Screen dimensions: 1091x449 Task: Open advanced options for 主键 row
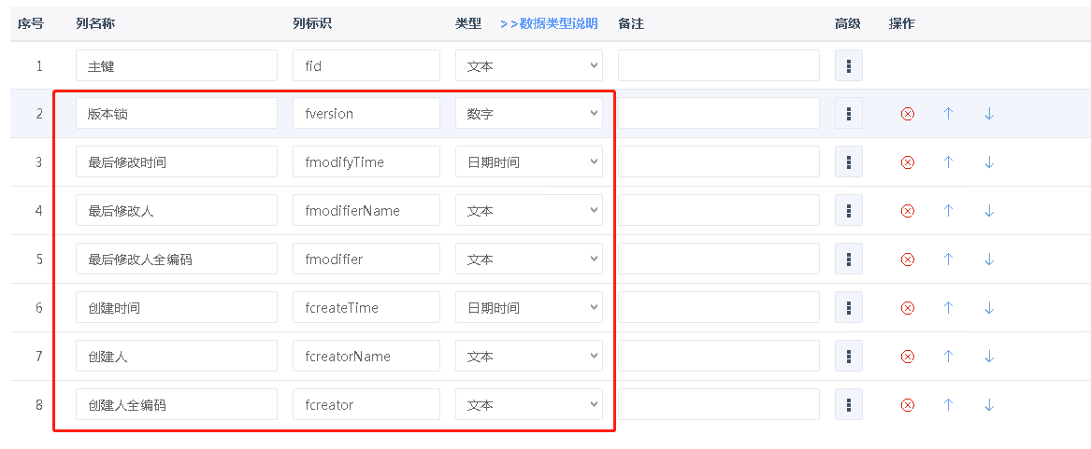pyautogui.click(x=848, y=65)
